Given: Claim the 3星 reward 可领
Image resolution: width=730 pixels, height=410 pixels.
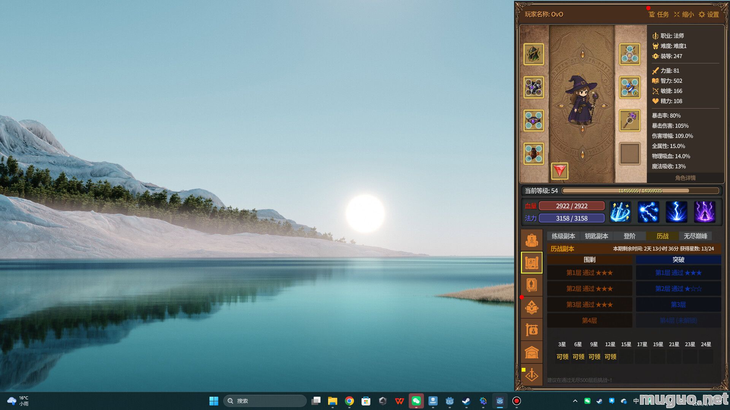Looking at the screenshot, I should (562, 357).
